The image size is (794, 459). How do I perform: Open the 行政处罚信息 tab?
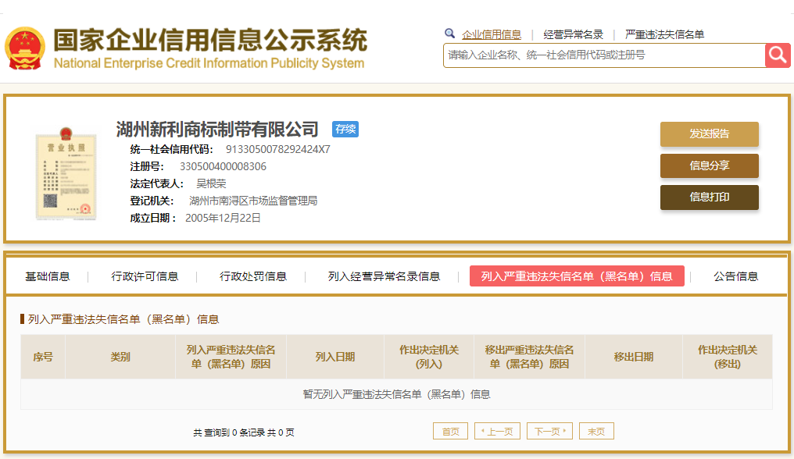253,276
